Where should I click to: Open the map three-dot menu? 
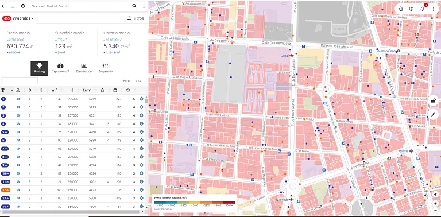pyautogui.click(x=434, y=9)
